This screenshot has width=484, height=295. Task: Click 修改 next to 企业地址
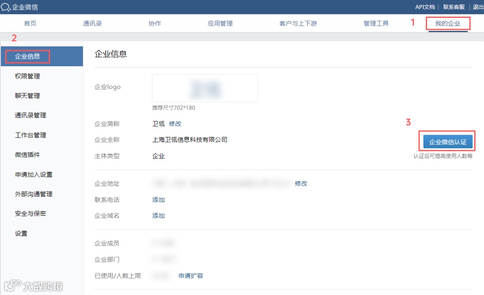coord(301,184)
